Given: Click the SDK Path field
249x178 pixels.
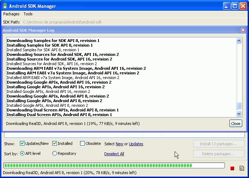Looking at the screenshot, I should (x=62, y=22).
